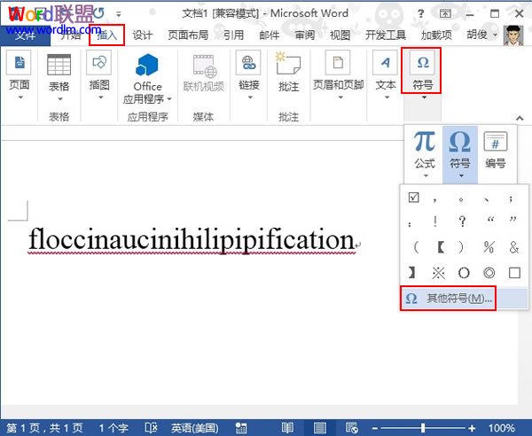
Task: Click the zoom slider handle
Action: [423, 427]
